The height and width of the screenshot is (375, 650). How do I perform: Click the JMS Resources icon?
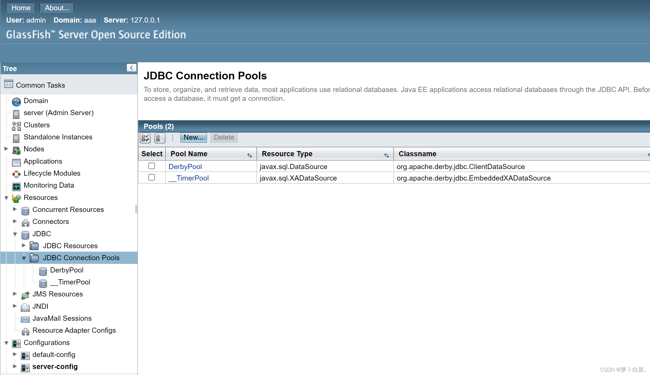pyautogui.click(x=25, y=295)
